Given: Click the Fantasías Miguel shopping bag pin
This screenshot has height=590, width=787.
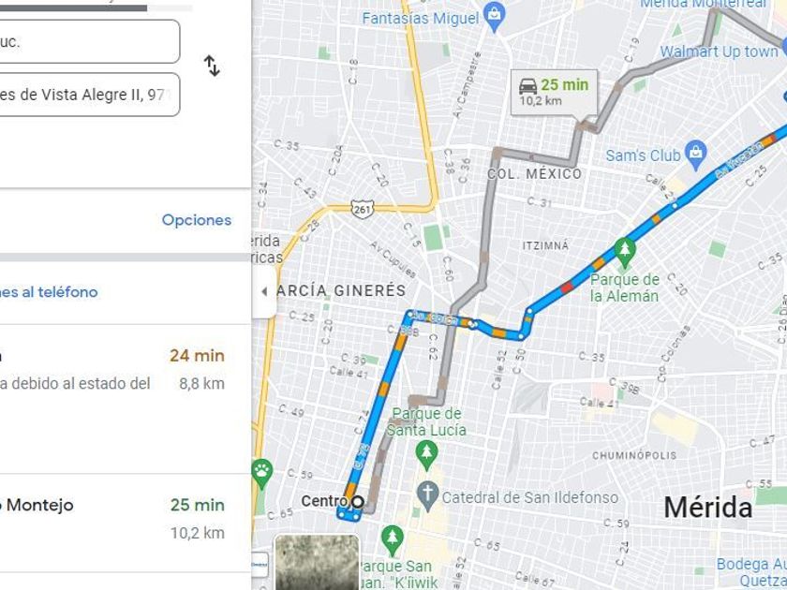Looking at the screenshot, I should (495, 16).
